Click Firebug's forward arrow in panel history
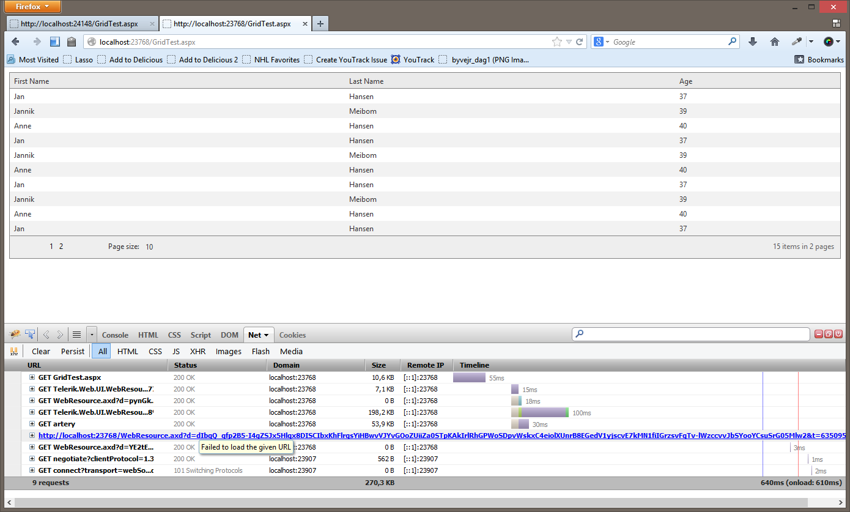850x512 pixels. click(59, 335)
